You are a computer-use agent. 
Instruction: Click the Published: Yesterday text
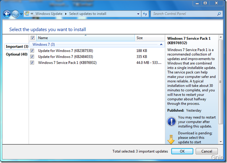[184, 111]
